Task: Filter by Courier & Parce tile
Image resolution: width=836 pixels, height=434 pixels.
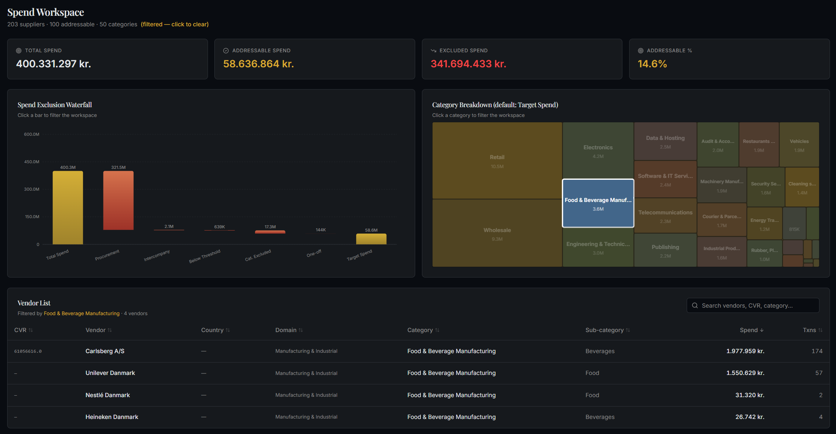Action: 722,220
